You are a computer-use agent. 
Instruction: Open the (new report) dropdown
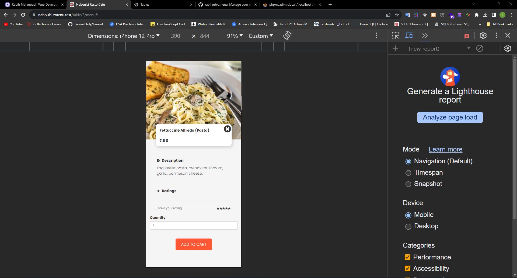[439, 48]
